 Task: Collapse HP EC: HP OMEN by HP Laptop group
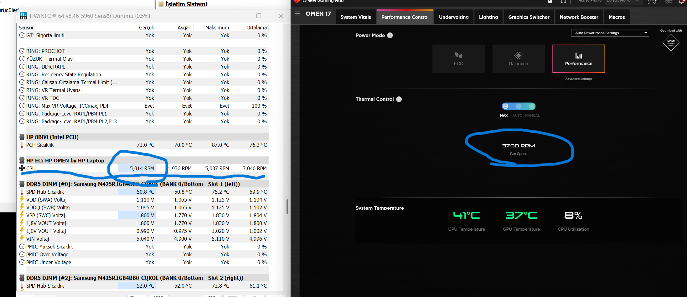[65, 161]
